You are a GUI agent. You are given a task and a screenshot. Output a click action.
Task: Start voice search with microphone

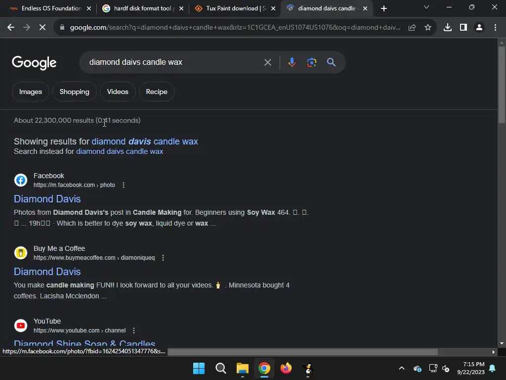point(292,62)
